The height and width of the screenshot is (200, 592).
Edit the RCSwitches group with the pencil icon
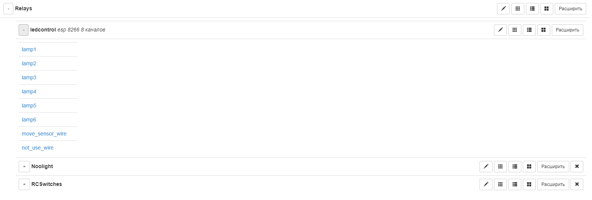(x=486, y=184)
